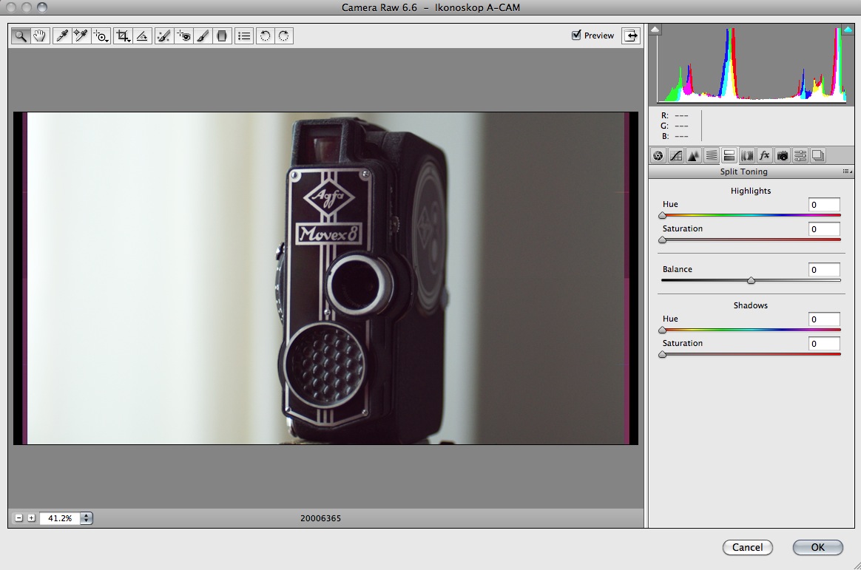This screenshot has height=570, width=861.
Task: Activate the Straighten tool
Action: point(143,35)
